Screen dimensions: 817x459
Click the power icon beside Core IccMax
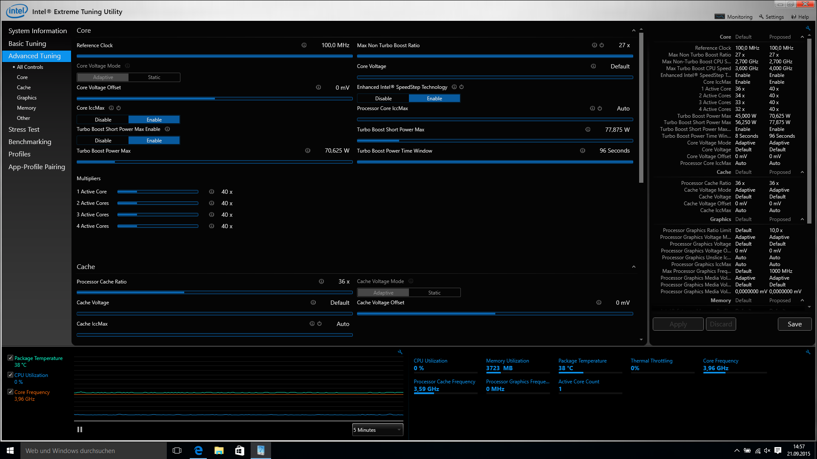click(119, 108)
